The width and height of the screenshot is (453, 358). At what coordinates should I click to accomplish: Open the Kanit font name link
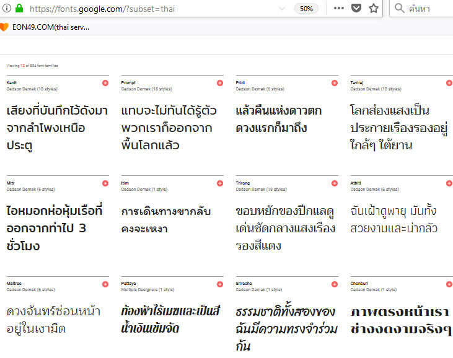[12, 82]
